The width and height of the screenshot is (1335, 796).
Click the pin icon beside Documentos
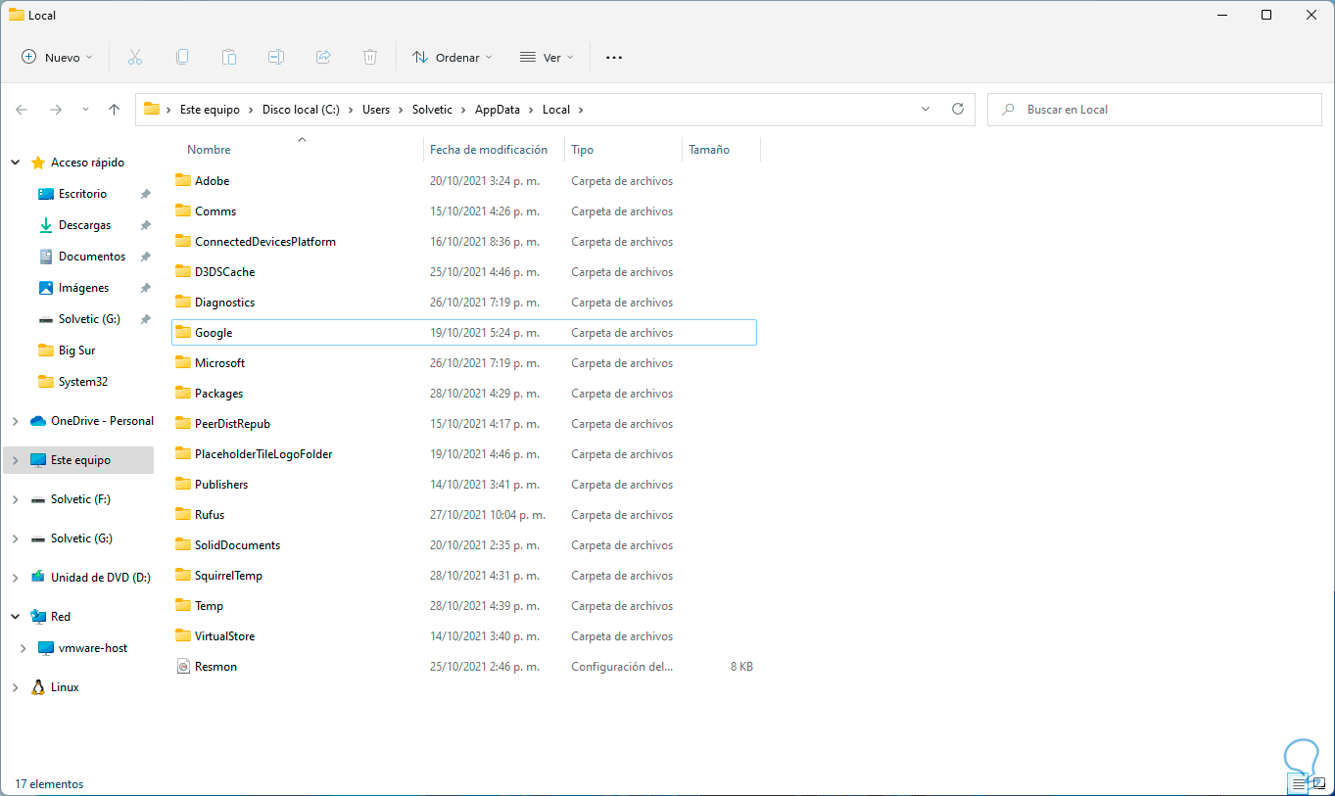(x=145, y=257)
